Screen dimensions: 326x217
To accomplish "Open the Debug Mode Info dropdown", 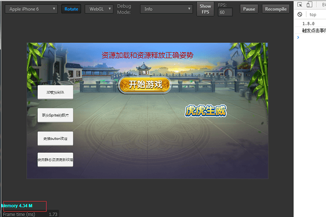I will tap(166, 9).
